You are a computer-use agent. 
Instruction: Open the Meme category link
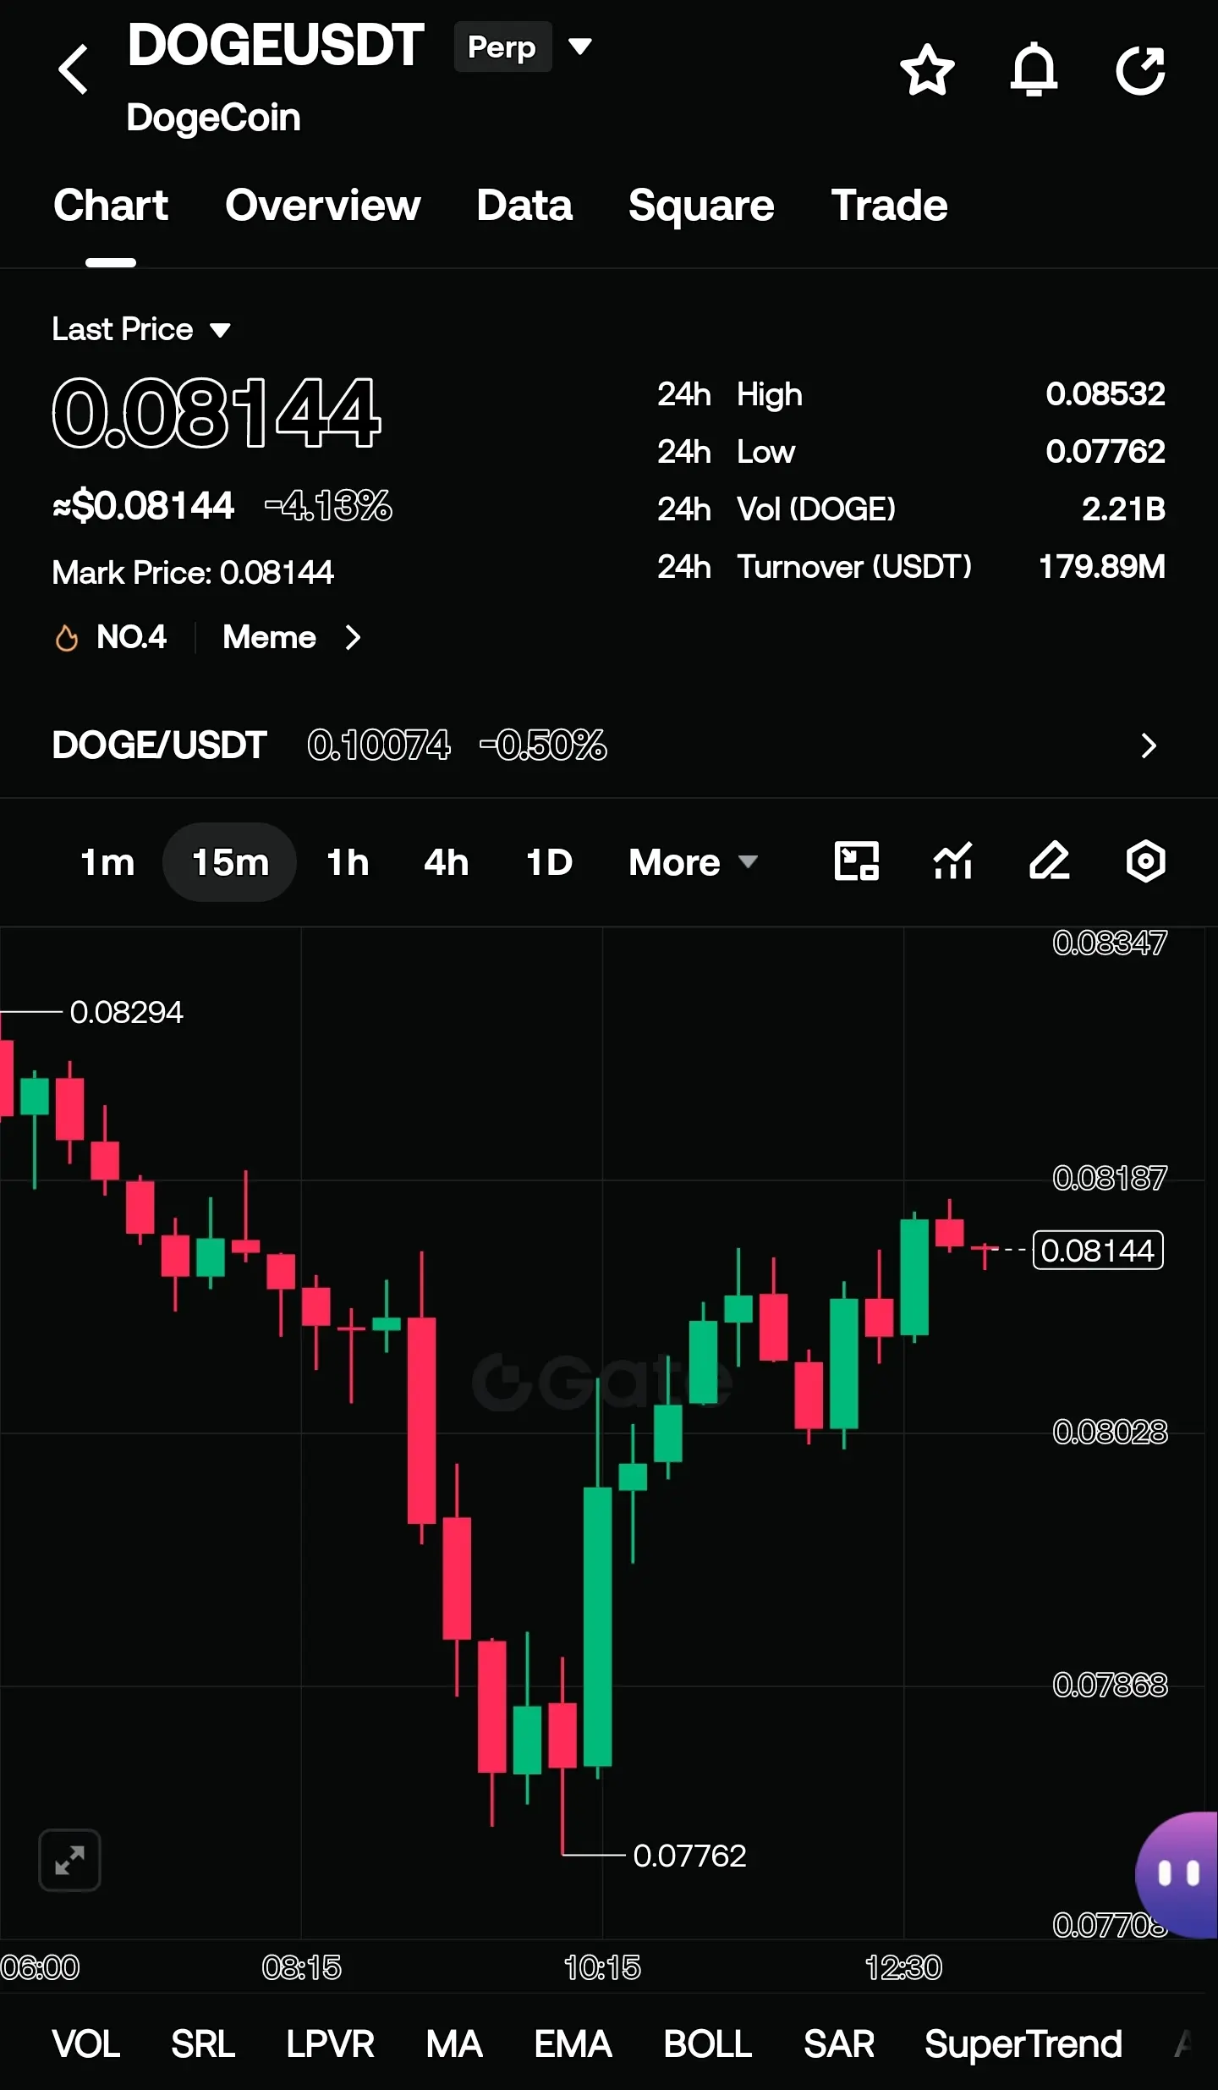pos(269,637)
